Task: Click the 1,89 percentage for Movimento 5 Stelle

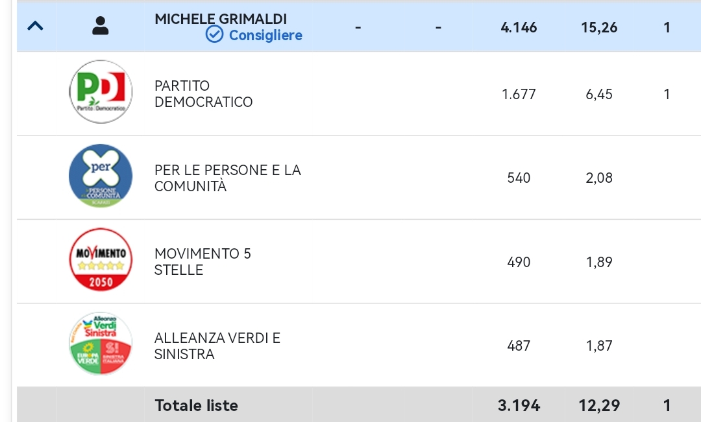Action: point(599,262)
